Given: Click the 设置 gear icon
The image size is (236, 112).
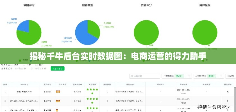Looking at the screenshot, I should 228,76.
